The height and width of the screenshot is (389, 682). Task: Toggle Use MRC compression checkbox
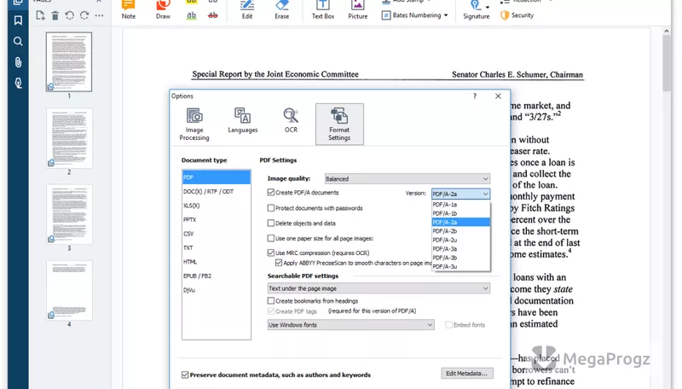point(271,253)
